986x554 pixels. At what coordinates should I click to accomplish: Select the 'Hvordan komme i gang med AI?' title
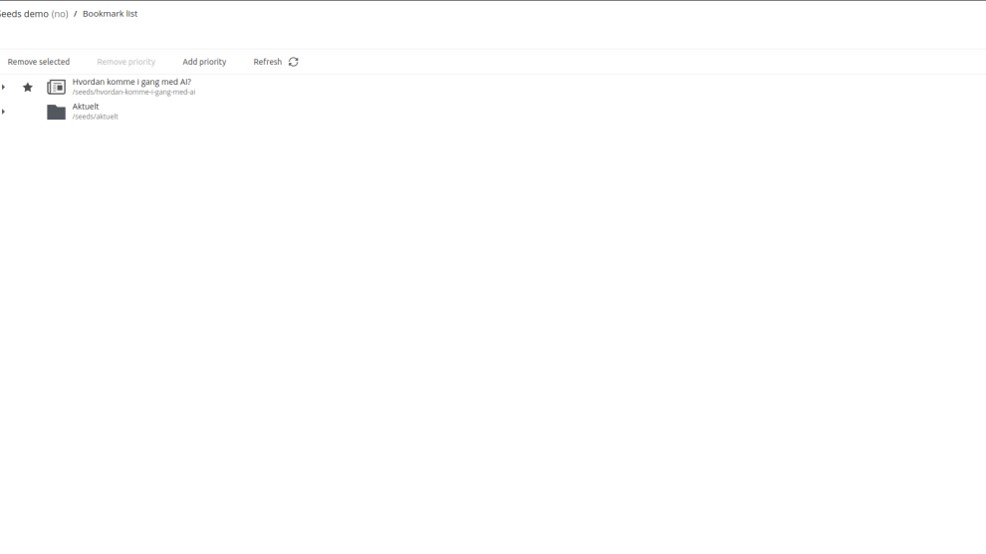click(131, 82)
